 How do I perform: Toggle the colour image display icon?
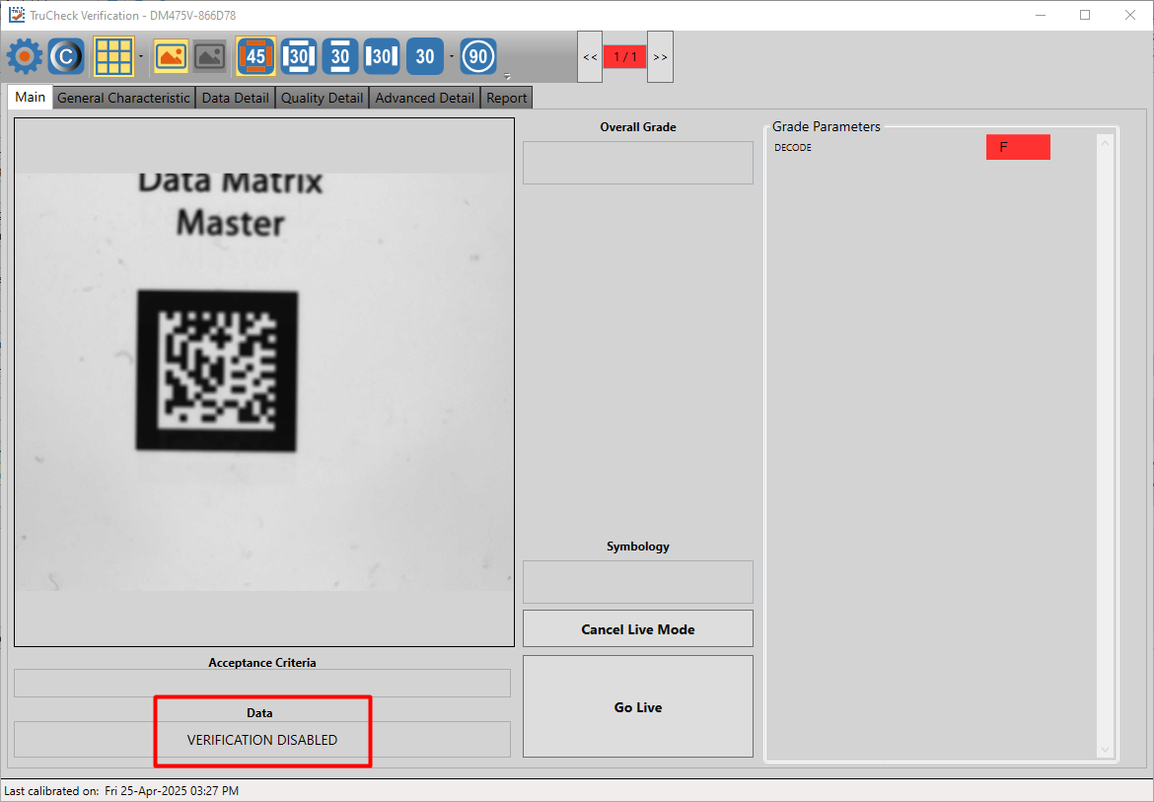point(171,56)
